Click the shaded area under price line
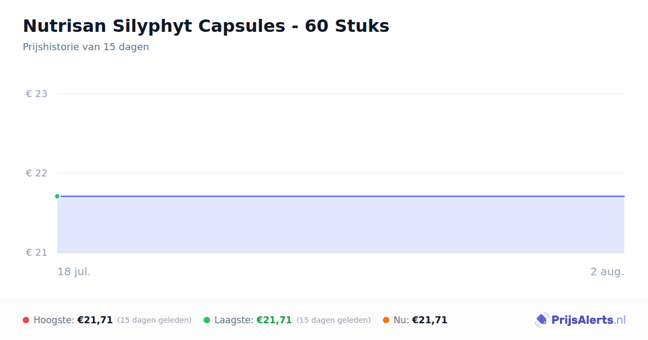Screen dimensions: 648x340 point(341,225)
